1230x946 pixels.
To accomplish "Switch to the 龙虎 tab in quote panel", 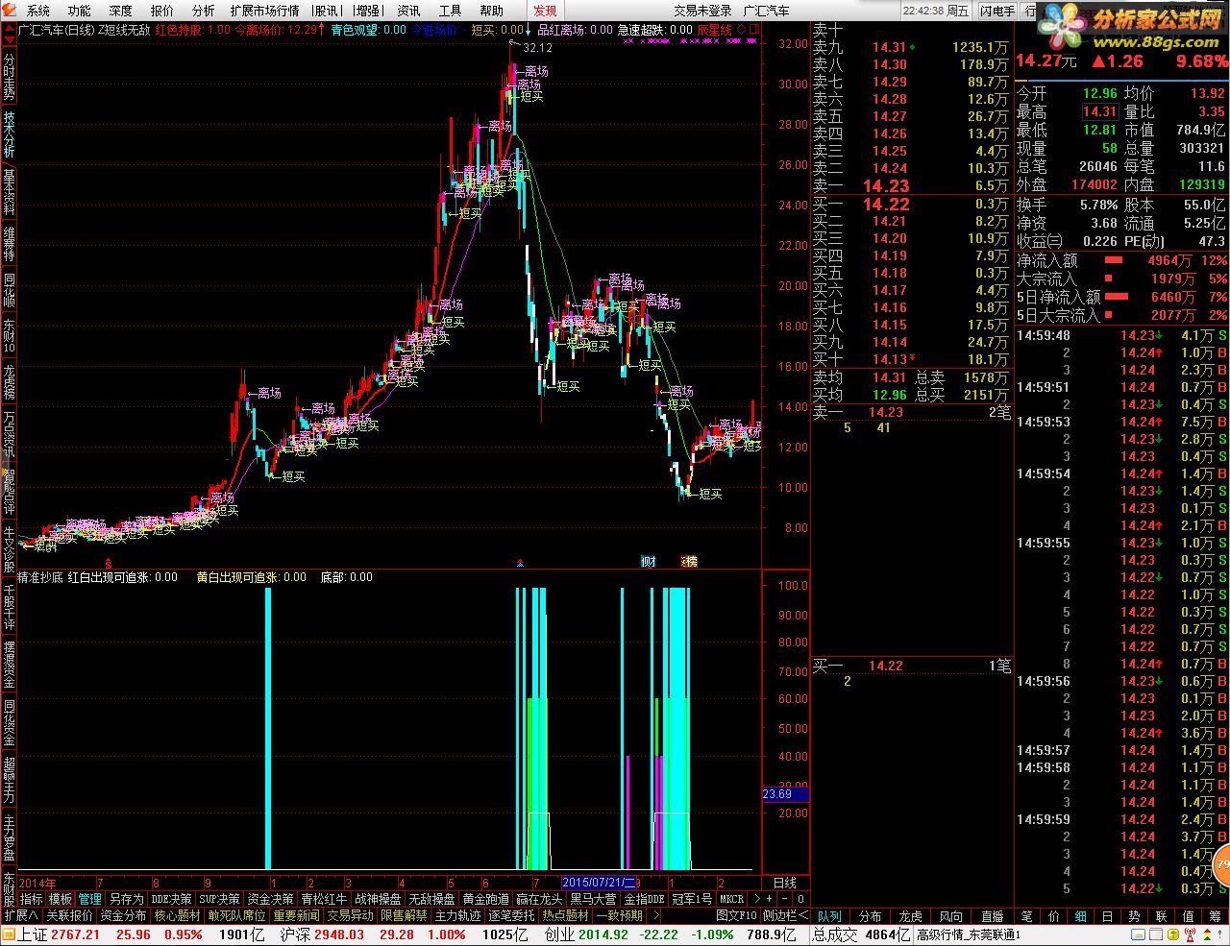I will point(910,916).
